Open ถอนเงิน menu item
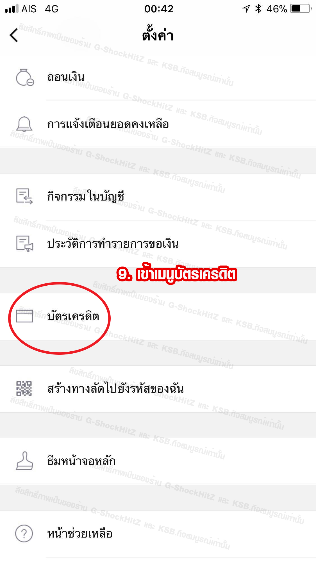 click(158, 77)
